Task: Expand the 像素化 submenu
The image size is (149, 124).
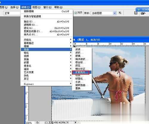Action: pyautogui.click(x=46, y=66)
